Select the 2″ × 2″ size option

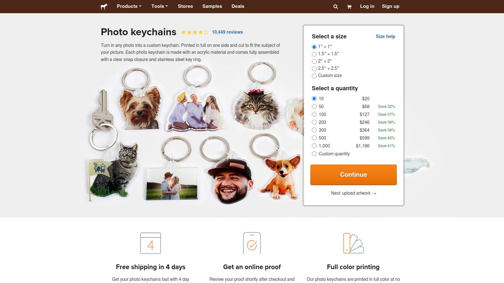(314, 61)
